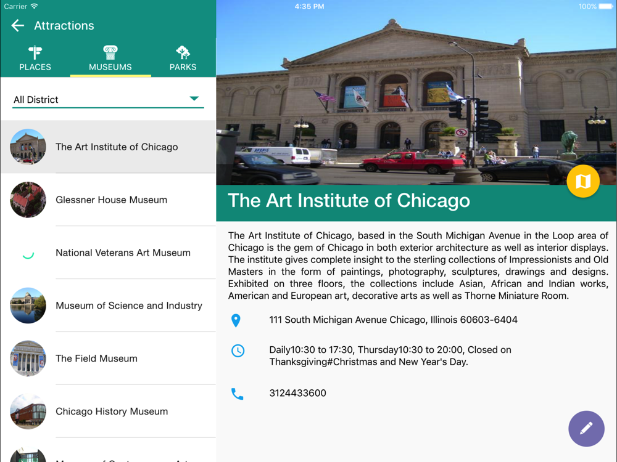Screen dimensions: 617x462
Task: Open Museum of Science and Industry thumbnail
Action: click(28, 306)
